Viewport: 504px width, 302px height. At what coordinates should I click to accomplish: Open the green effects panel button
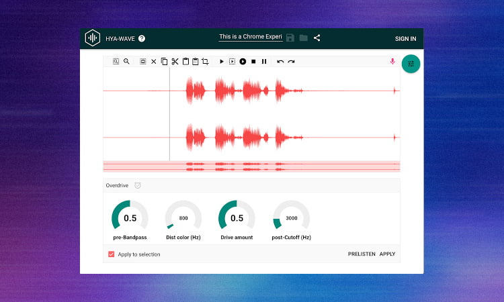coord(411,64)
